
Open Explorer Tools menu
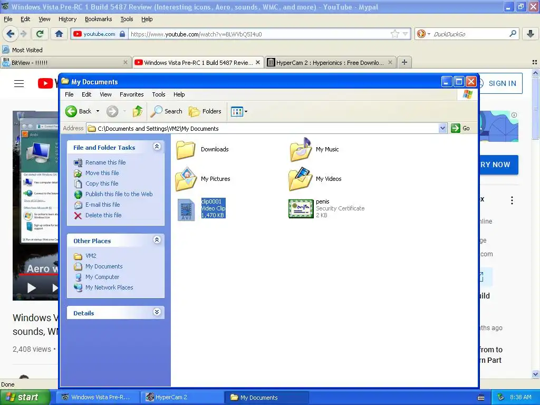pyautogui.click(x=158, y=94)
